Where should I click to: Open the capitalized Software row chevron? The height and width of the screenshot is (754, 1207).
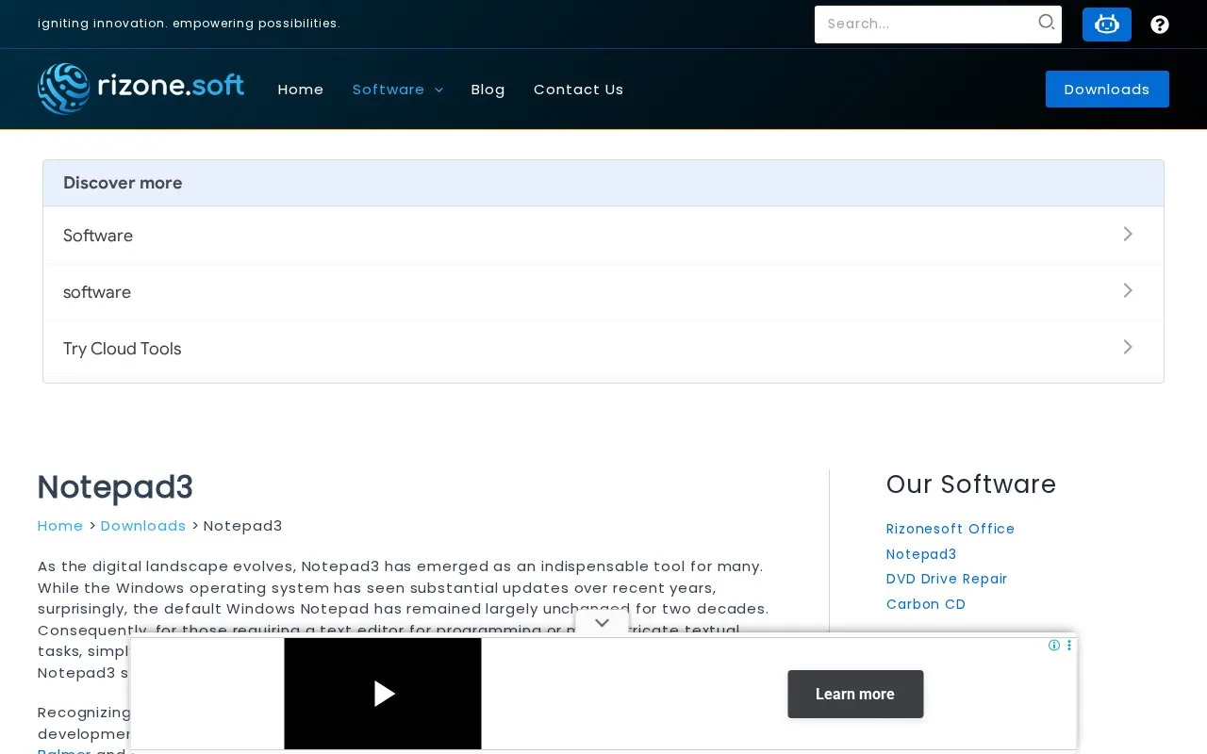pos(1128,234)
